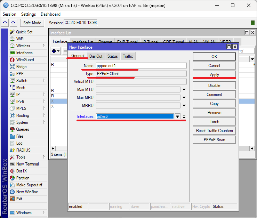Open WireGuard from the sidebar
The height and width of the screenshot is (218, 257).
click(x=25, y=60)
